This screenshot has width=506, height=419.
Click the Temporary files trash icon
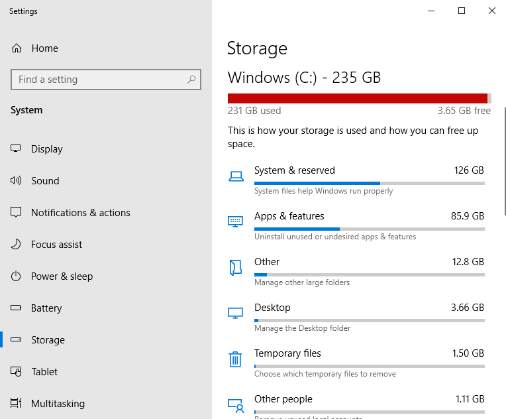[x=235, y=359]
